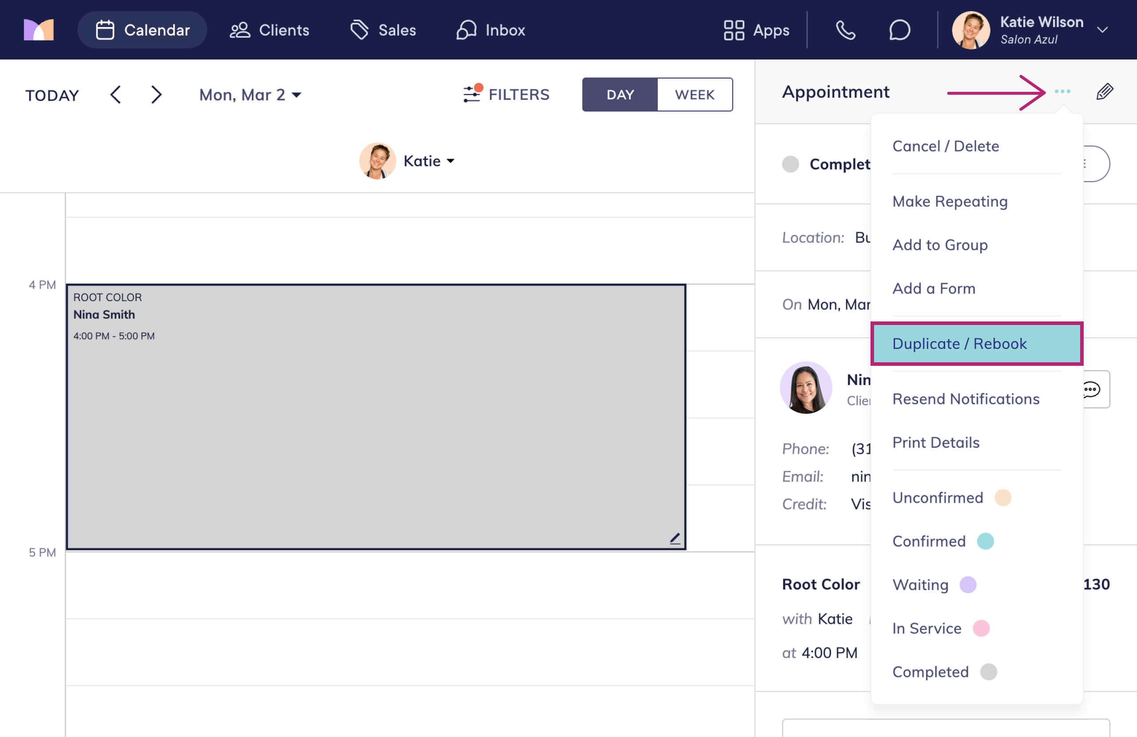Select Duplicate / Rebook menu item
This screenshot has width=1137, height=737.
tap(959, 344)
